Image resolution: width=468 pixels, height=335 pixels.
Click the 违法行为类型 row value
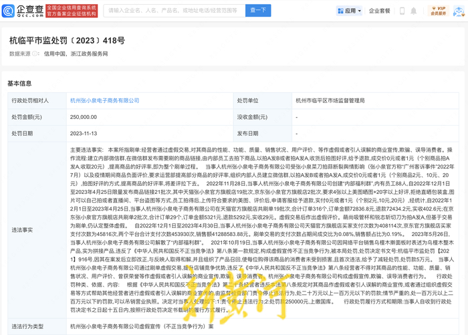(x=142, y=326)
